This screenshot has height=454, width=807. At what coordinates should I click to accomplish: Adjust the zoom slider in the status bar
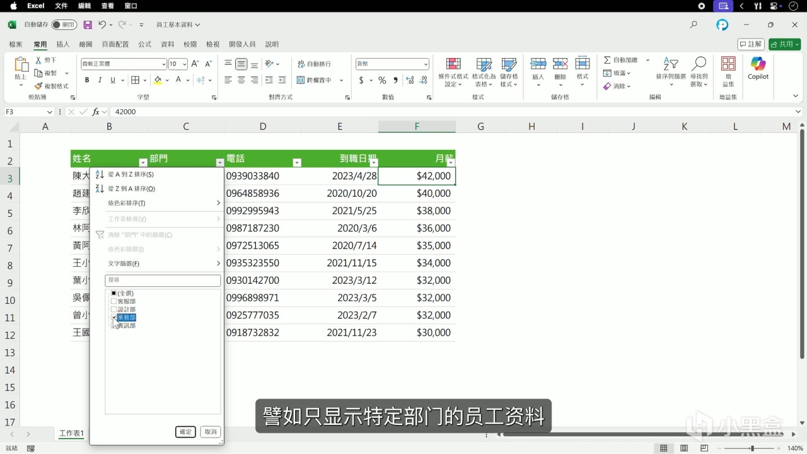752,448
